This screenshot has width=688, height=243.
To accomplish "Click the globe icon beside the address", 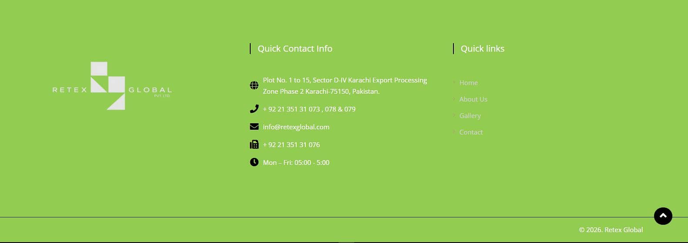I will [x=254, y=85].
